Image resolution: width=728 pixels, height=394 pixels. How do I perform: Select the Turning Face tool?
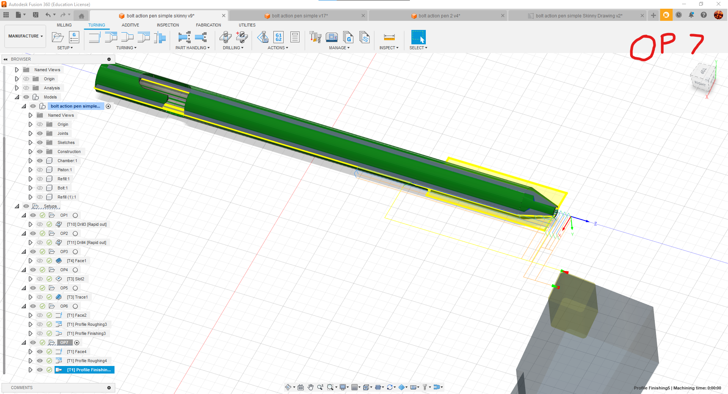pyautogui.click(x=94, y=37)
